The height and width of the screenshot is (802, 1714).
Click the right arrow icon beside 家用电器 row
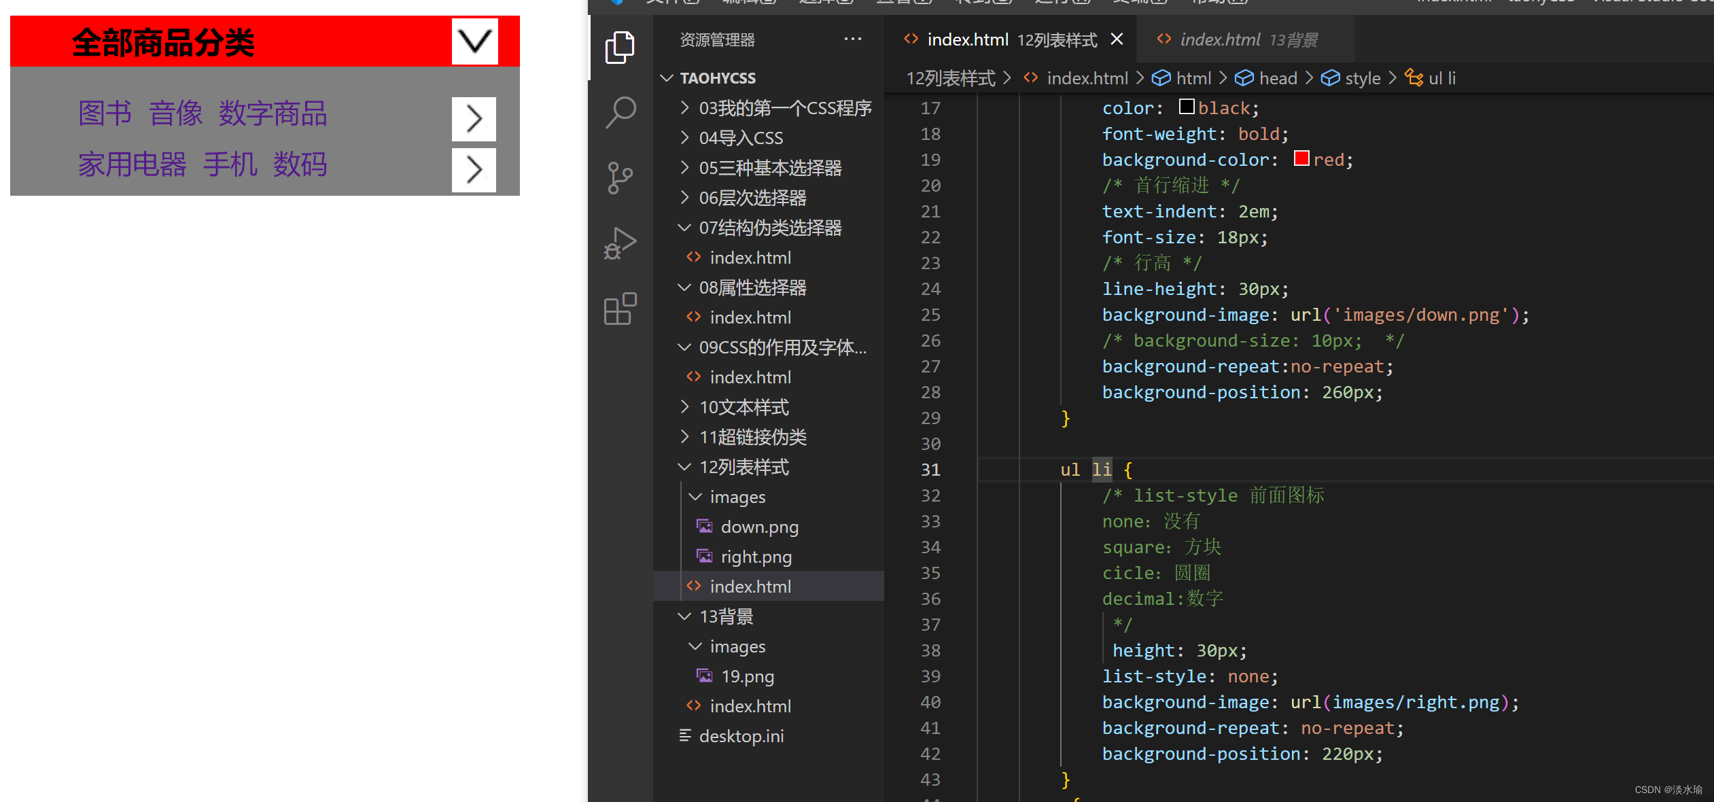click(x=474, y=170)
